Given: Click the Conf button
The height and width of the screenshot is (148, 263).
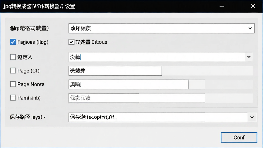Looking at the screenshot, I should tap(239, 137).
